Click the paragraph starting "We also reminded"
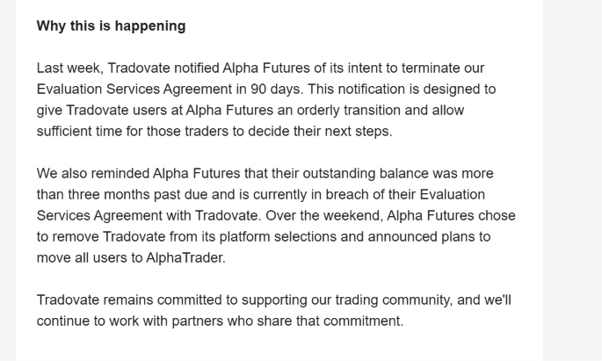The width and height of the screenshot is (602, 361). point(276,215)
